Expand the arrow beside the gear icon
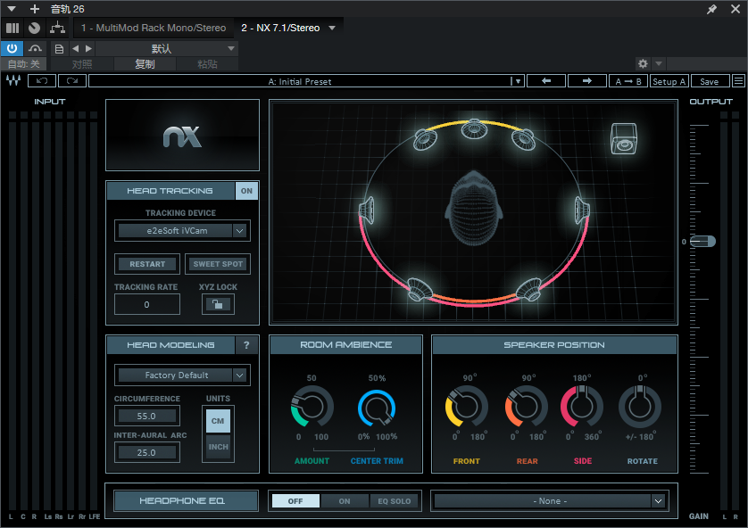748x528 pixels. click(x=659, y=63)
